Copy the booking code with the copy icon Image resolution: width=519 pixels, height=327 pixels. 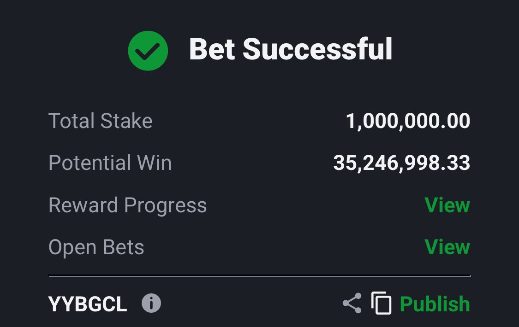point(382,303)
